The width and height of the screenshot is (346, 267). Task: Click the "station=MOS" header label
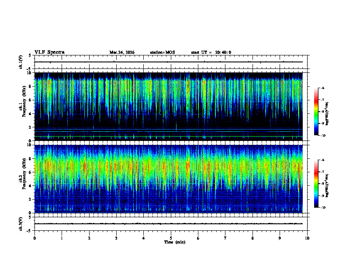pyautogui.click(x=163, y=52)
